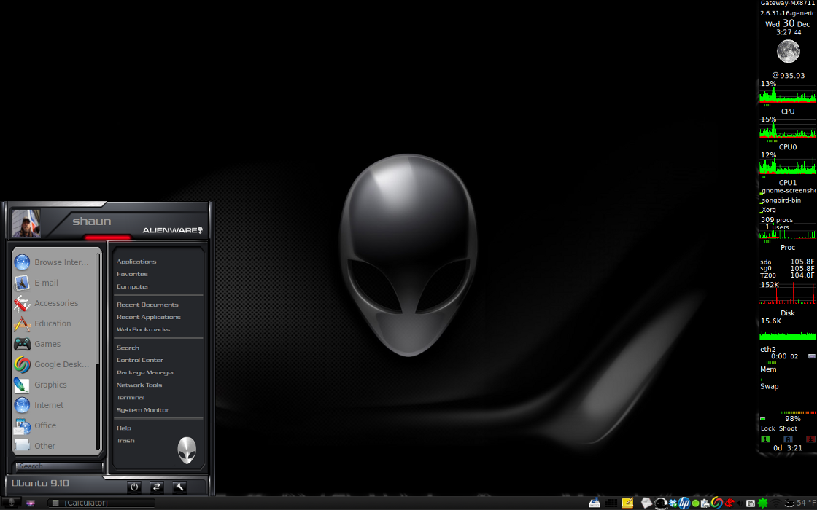The image size is (817, 510).
Task: Open Trash from menu
Action: click(x=125, y=441)
